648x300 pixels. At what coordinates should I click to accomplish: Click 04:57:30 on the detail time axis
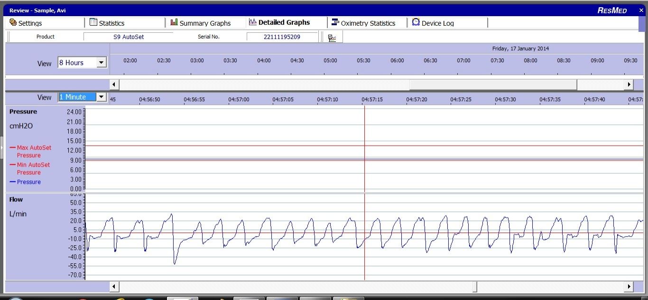[x=505, y=100]
